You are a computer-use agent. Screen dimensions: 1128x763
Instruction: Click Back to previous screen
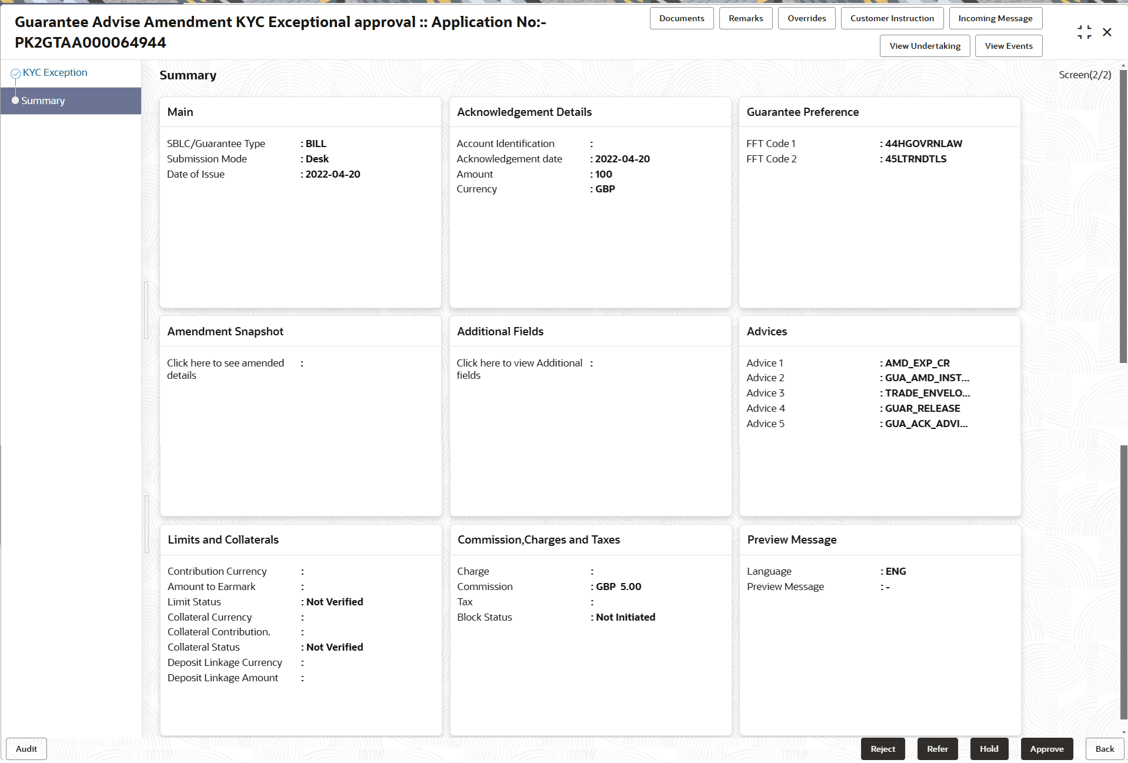pyautogui.click(x=1104, y=748)
